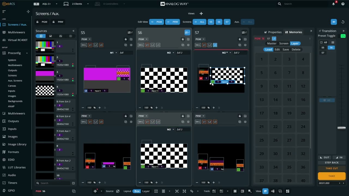Screen dimensions: 349x196
Task: Collapse the Memories panel with double chevron
Action: point(311,31)
